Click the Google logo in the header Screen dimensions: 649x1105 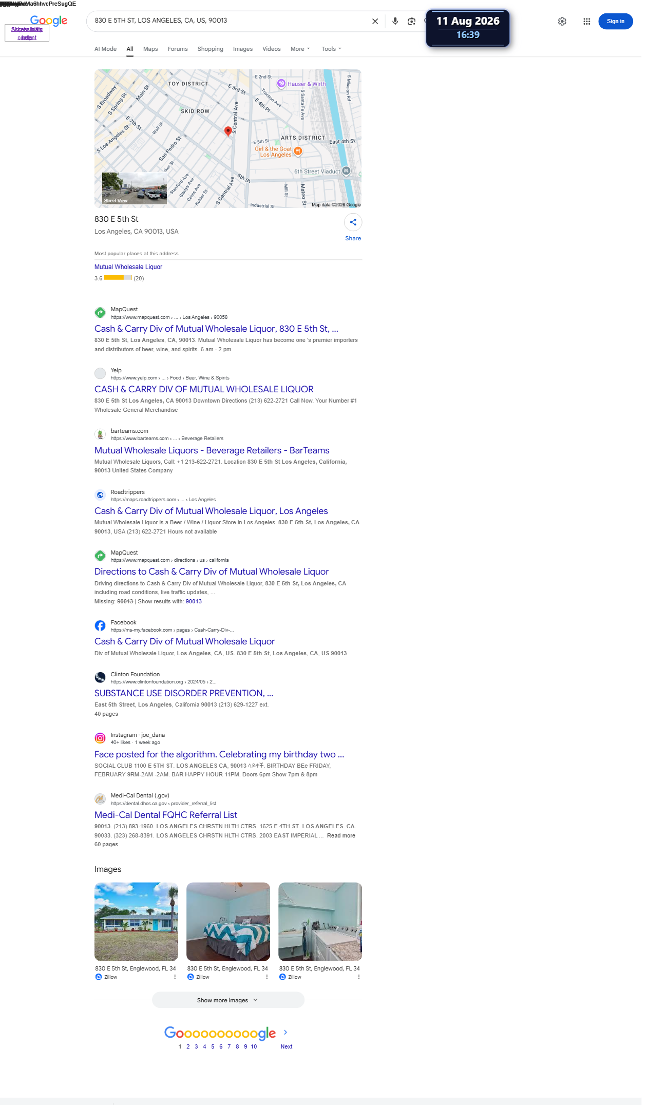point(49,21)
